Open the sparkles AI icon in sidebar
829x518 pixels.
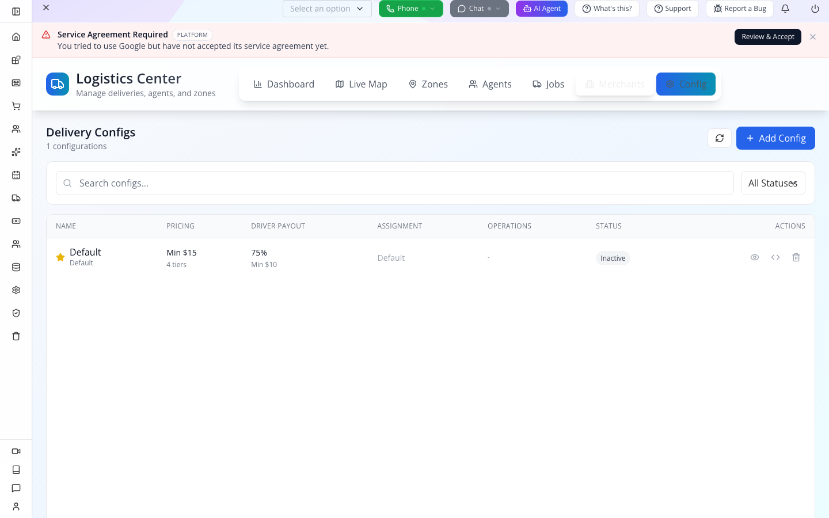click(16, 152)
